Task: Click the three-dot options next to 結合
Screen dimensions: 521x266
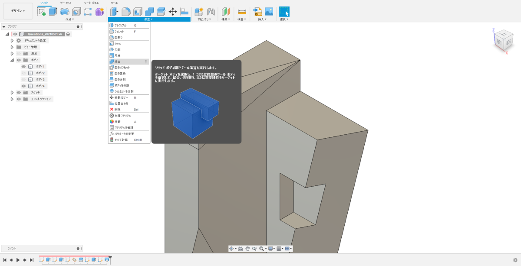Action: click(x=146, y=62)
